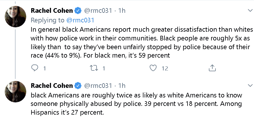Image resolution: width=254 pixels, height=119 pixels.
Task: Retweet the first Rachel Cohen tweet
Action: (x=94, y=68)
